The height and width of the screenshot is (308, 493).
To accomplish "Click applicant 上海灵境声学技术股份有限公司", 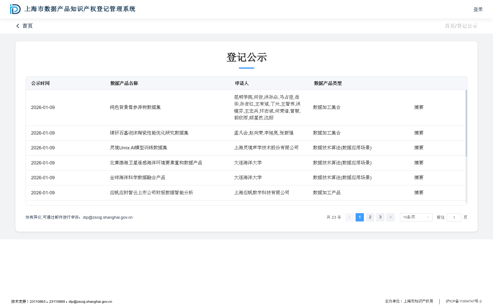I will pyautogui.click(x=266, y=148).
